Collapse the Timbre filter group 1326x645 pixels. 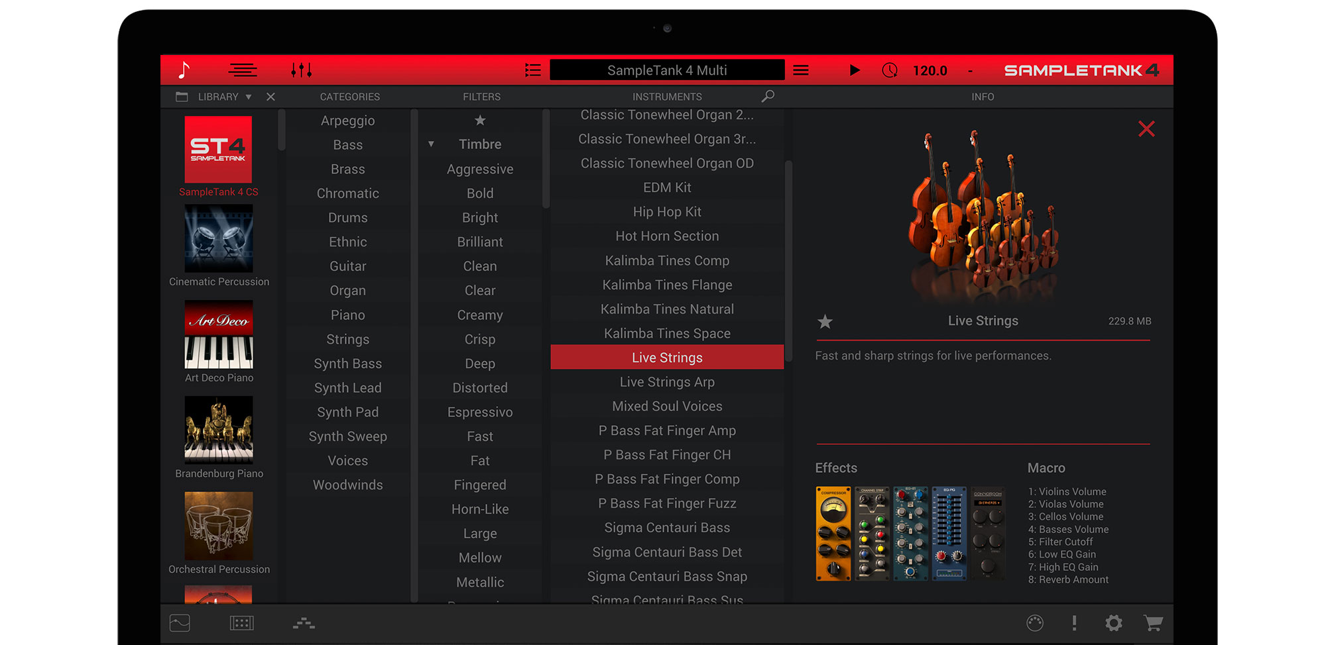pyautogui.click(x=431, y=144)
